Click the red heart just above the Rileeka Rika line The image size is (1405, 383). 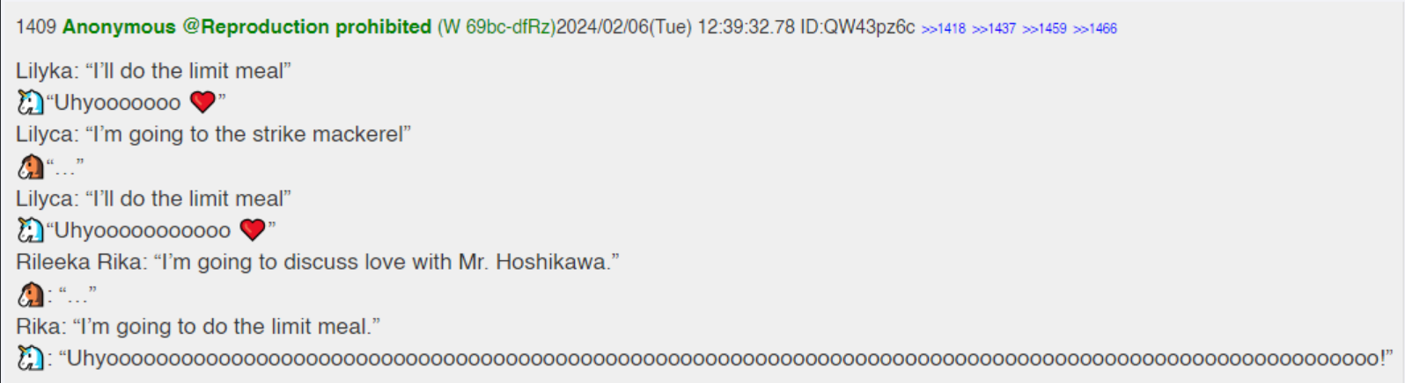click(253, 230)
